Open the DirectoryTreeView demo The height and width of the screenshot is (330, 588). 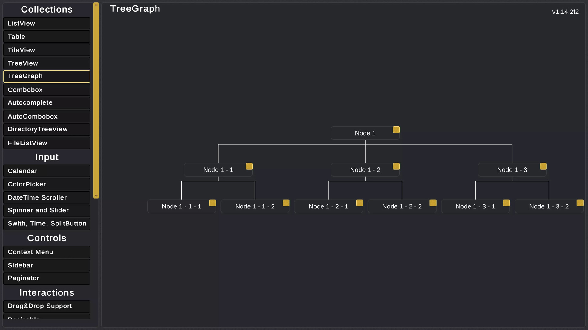(x=47, y=129)
